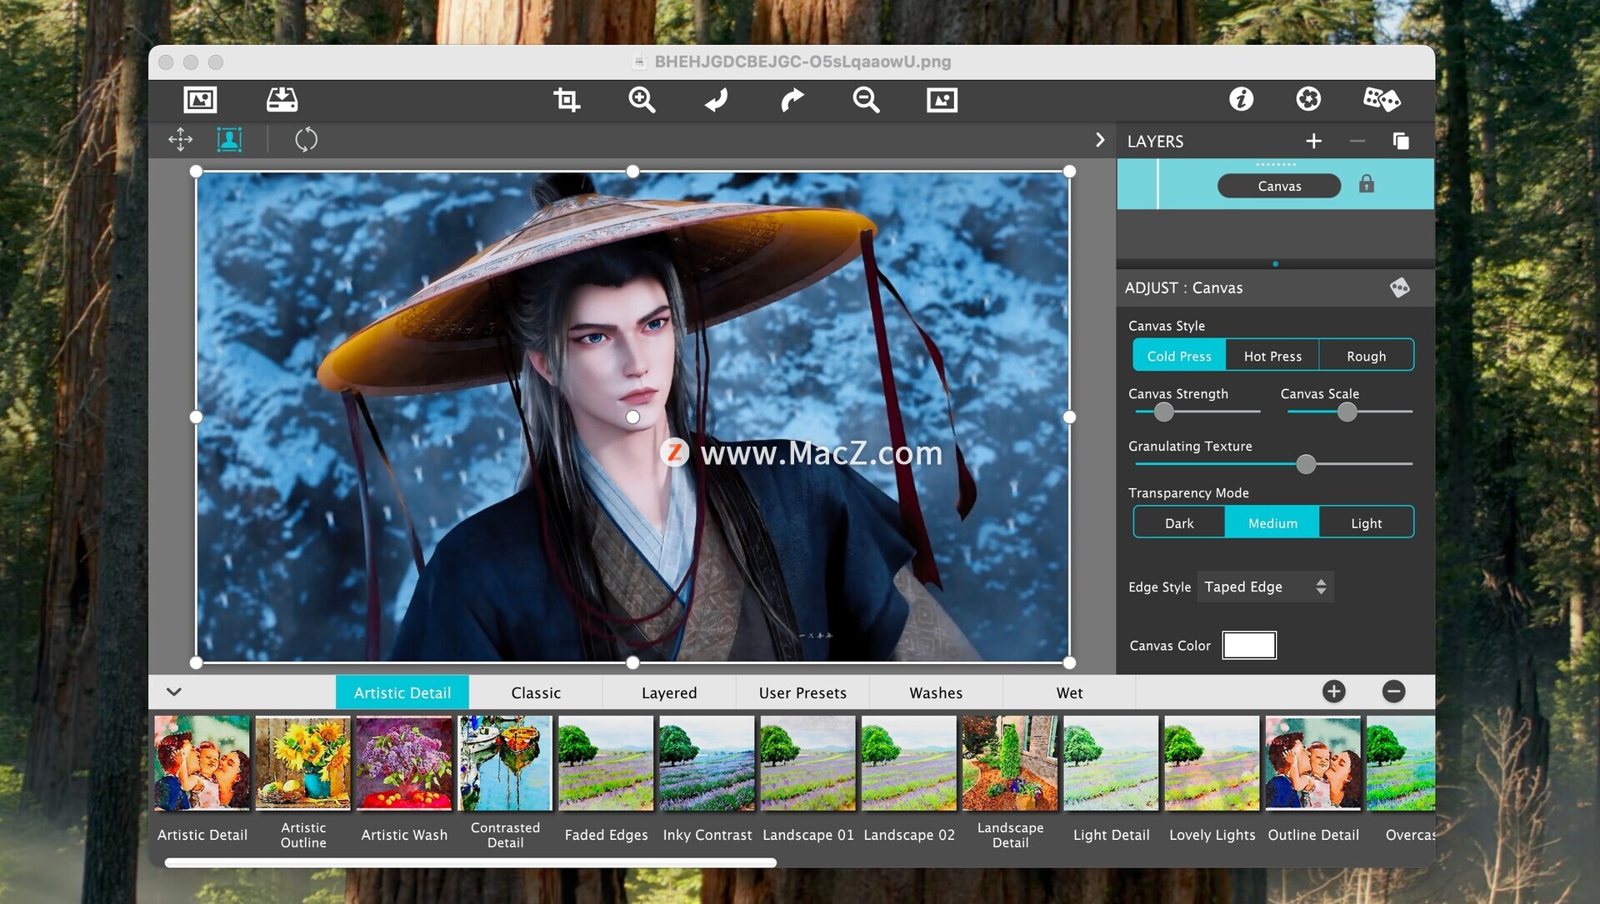Screen dimensions: 1600x904
Task: Remove layer with minus icon
Action: click(1357, 141)
